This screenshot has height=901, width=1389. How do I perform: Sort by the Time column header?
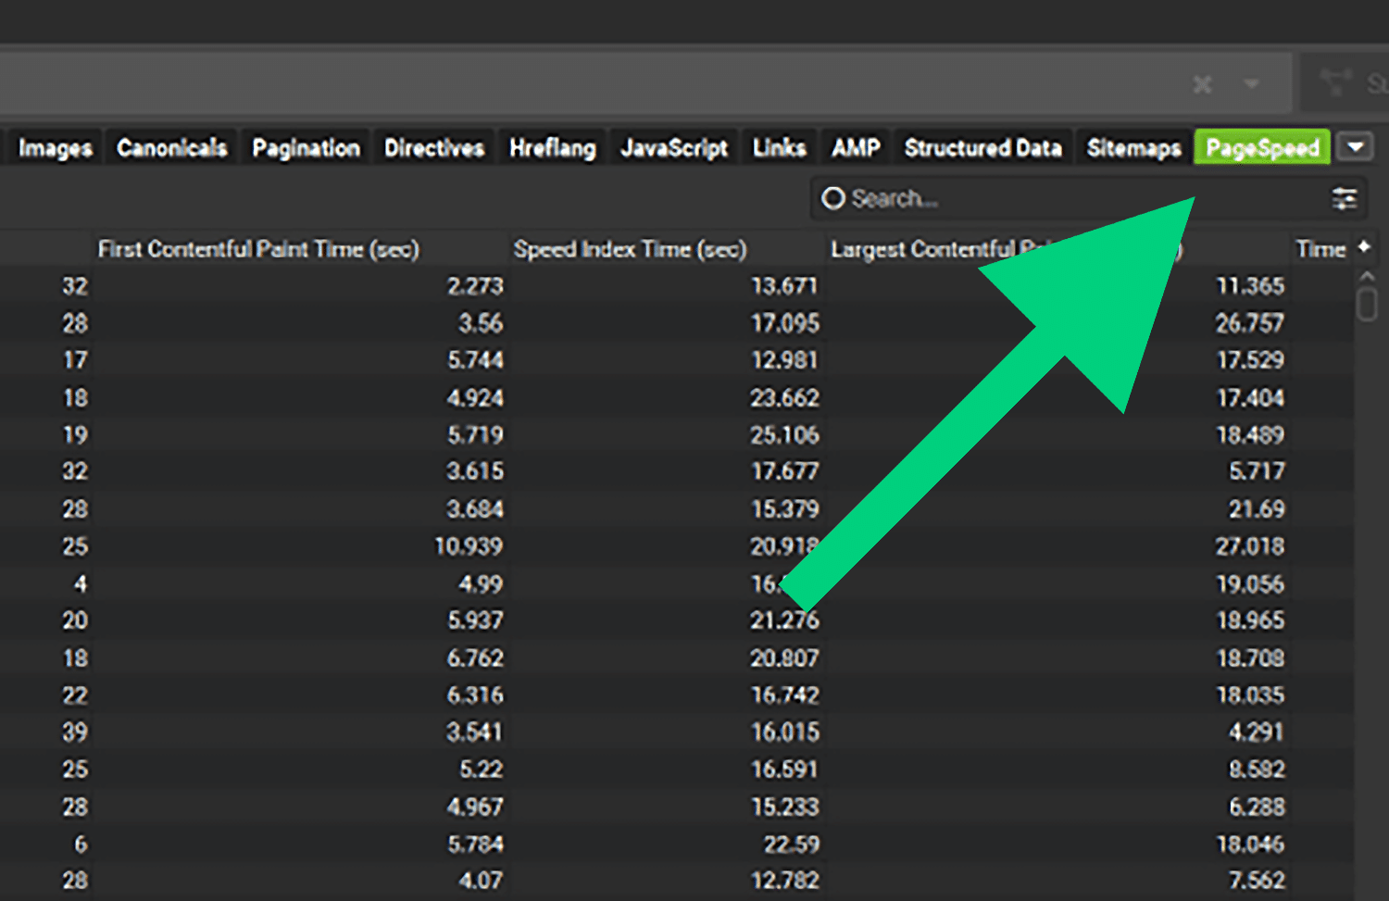[1320, 249]
